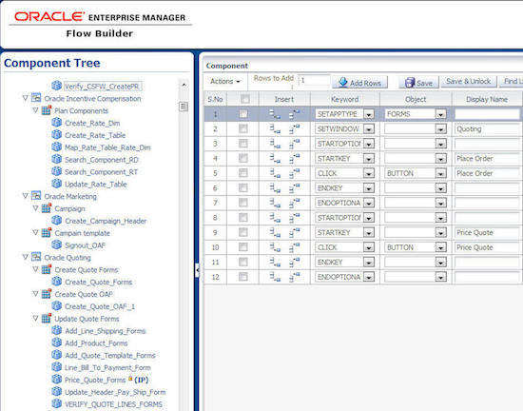Click the insert-row-below icon in row 5
This screenshot has height=411, width=523.
pos(275,173)
